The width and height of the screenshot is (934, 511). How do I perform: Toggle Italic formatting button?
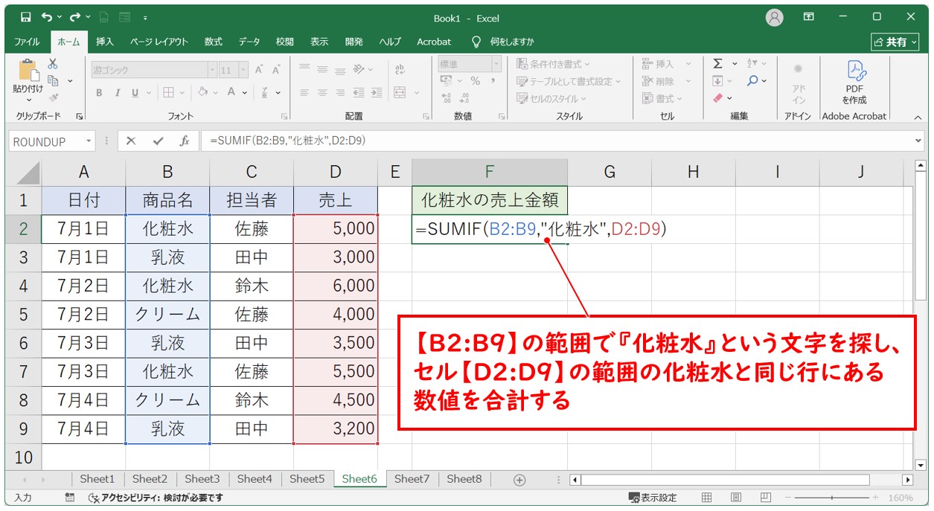(x=117, y=93)
